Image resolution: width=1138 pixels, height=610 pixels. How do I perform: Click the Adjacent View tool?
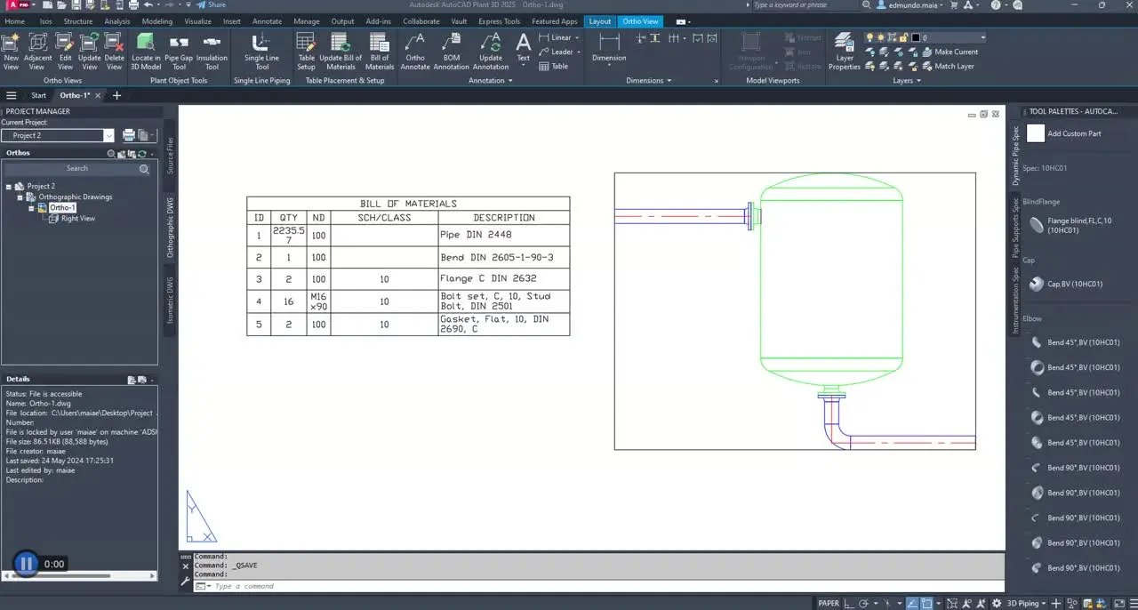(x=38, y=51)
